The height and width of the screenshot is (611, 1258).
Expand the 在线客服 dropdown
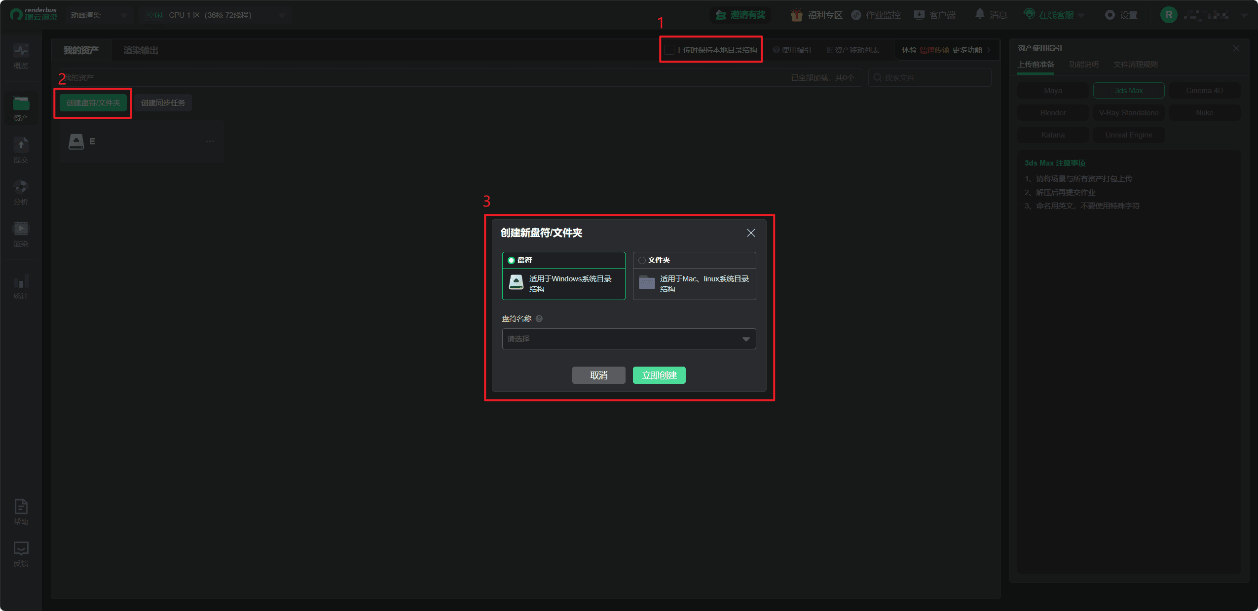[1081, 16]
